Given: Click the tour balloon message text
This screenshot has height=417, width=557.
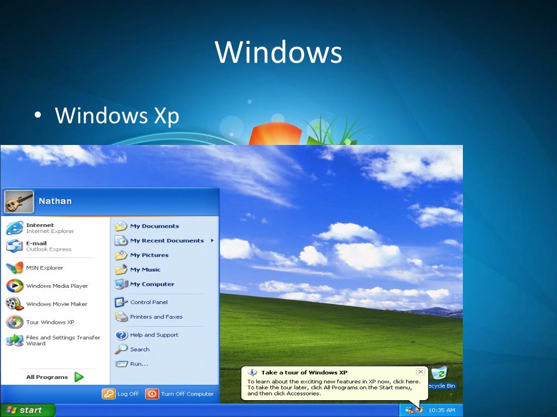Looking at the screenshot, I should pyautogui.click(x=333, y=387).
